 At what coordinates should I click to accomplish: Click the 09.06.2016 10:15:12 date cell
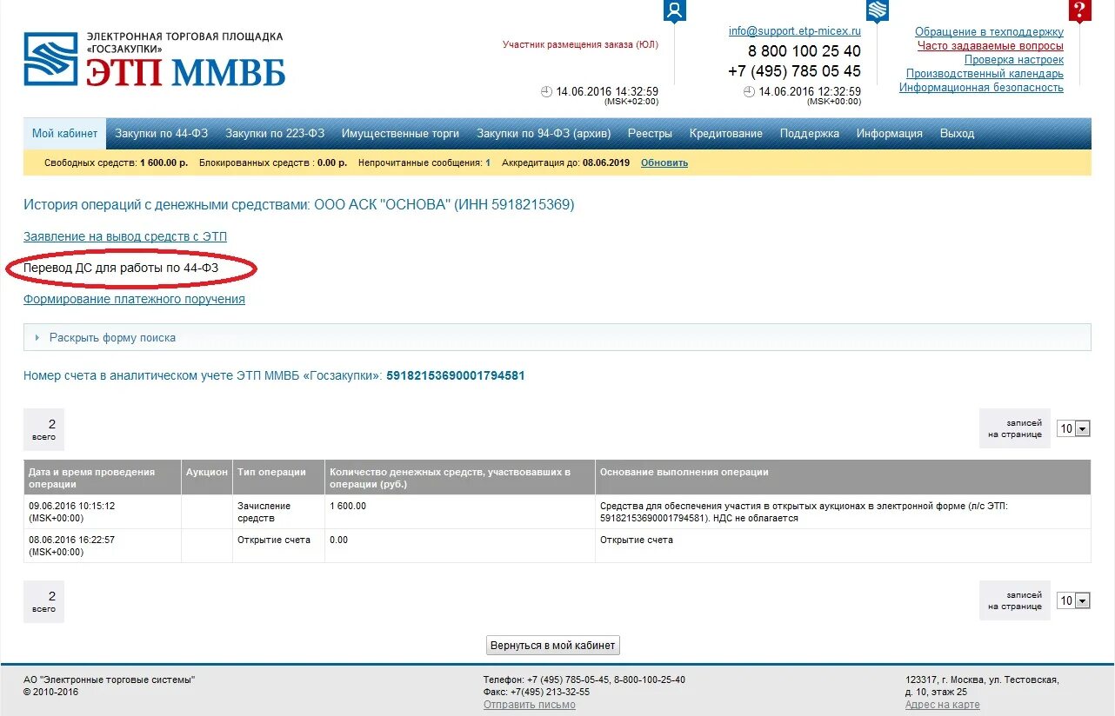[x=103, y=512]
